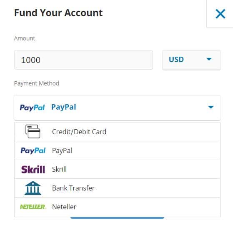Select Credit/Debit Card payment option

pyautogui.click(x=117, y=132)
